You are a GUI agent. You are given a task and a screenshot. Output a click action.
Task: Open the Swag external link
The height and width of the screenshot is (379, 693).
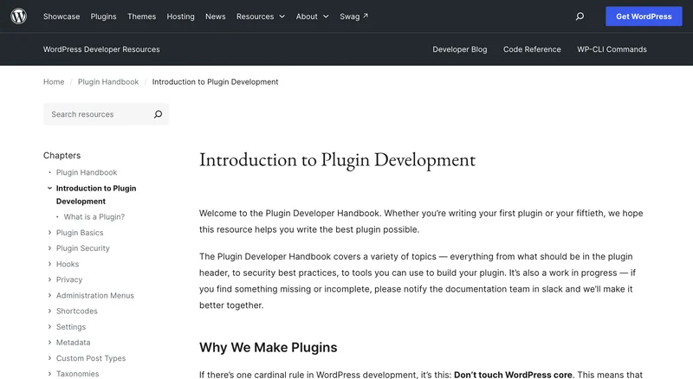click(x=353, y=16)
